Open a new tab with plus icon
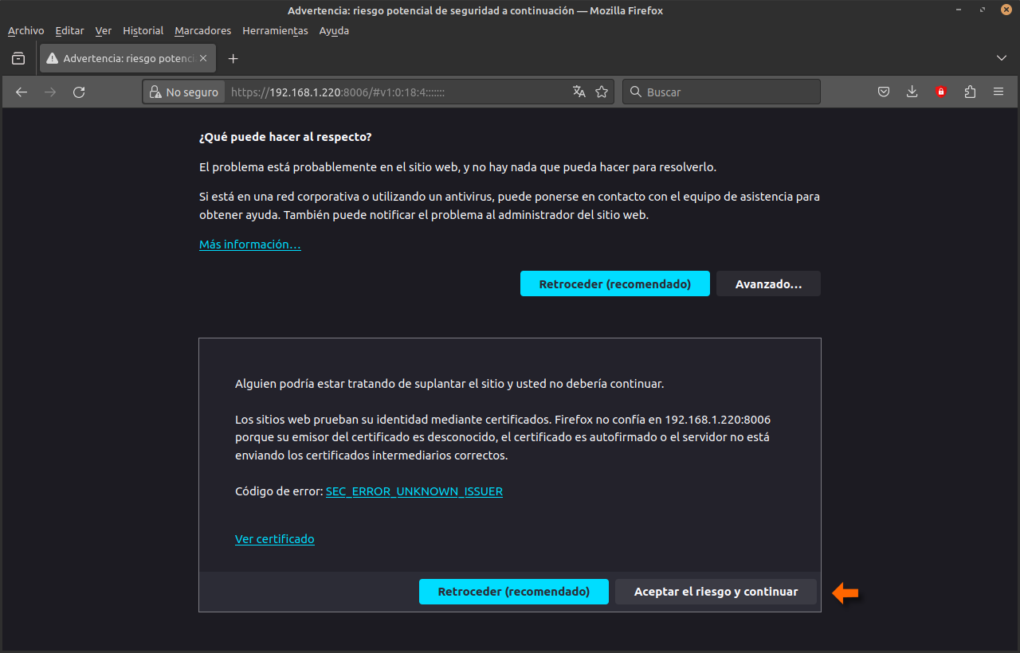 (233, 58)
